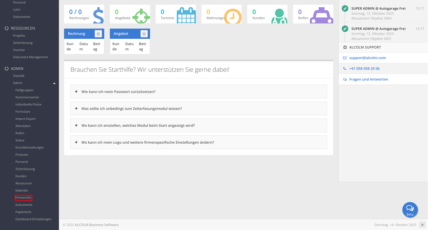Viewport: 428px width, 230px height.
Task: Open the Angebot panel hamburger menu
Action: [x=144, y=34]
